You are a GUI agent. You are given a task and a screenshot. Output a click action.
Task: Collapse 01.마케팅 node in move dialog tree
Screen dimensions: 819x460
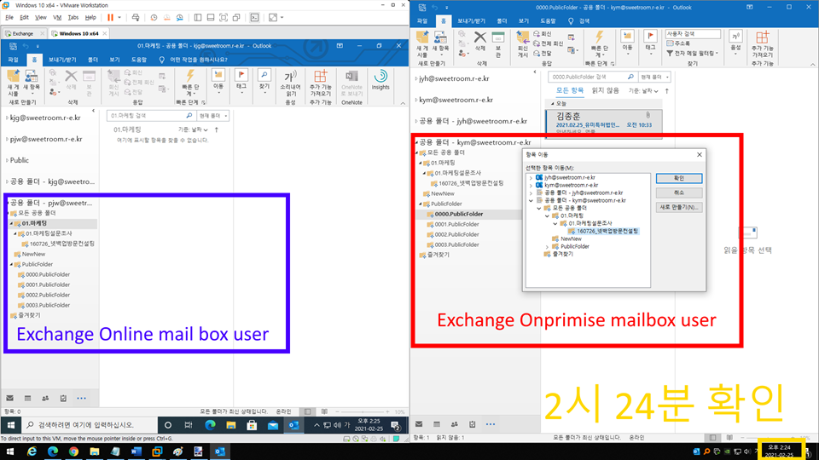tap(548, 216)
